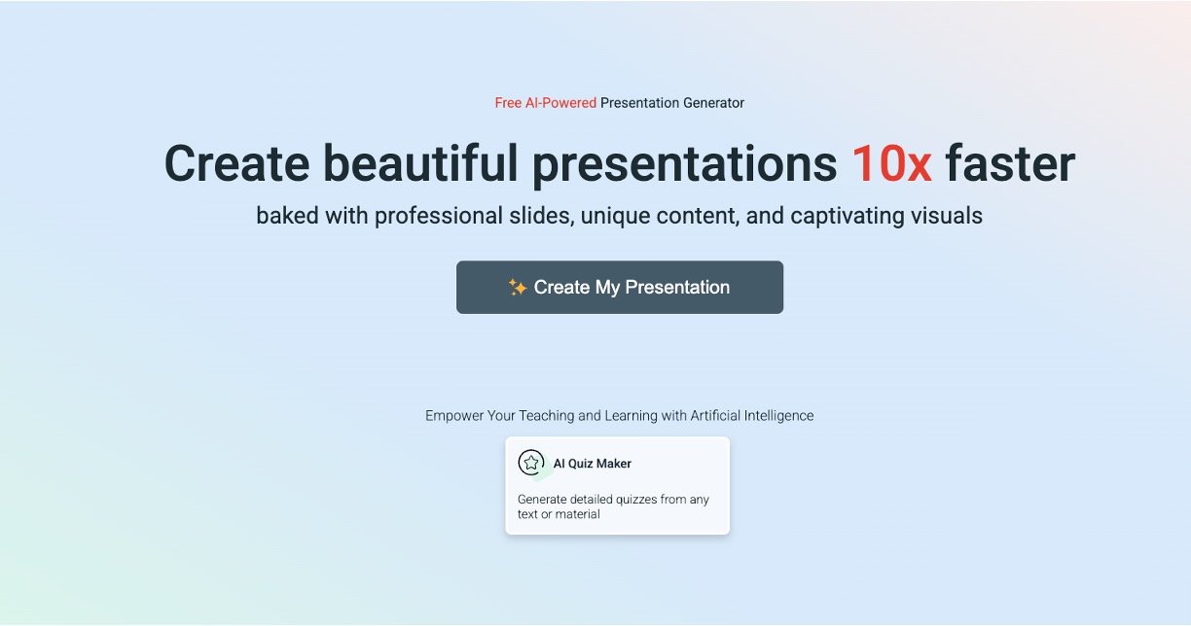The width and height of the screenshot is (1191, 626).
Task: Click "Artificial Intelligence" in the tagline
Action: pyautogui.click(x=751, y=416)
